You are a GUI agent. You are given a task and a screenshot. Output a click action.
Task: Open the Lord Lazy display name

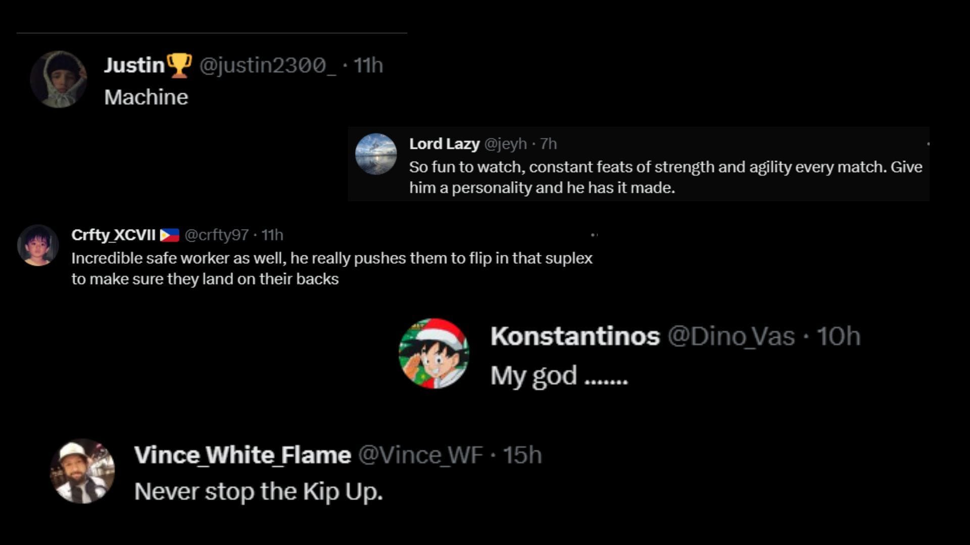pyautogui.click(x=444, y=144)
